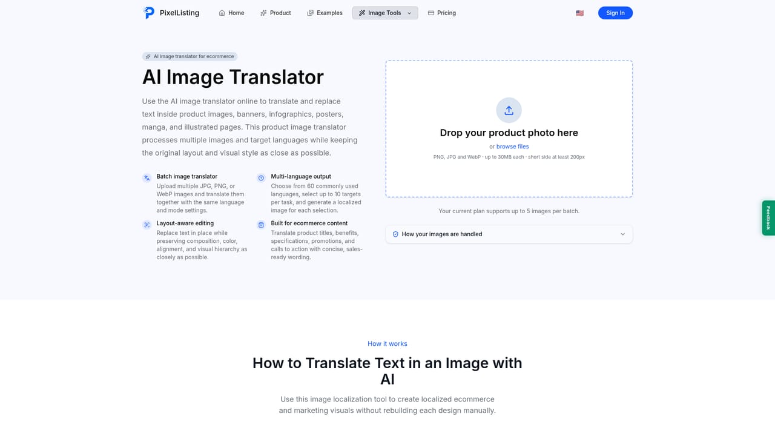Click the Sign In button
This screenshot has height=436, width=775.
(x=615, y=13)
